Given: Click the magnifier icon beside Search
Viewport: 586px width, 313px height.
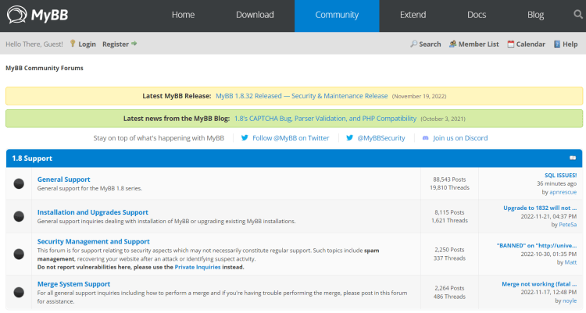Looking at the screenshot, I should [413, 44].
